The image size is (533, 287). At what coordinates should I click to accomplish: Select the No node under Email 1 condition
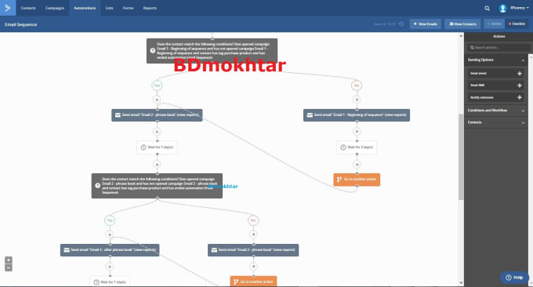coord(357,85)
